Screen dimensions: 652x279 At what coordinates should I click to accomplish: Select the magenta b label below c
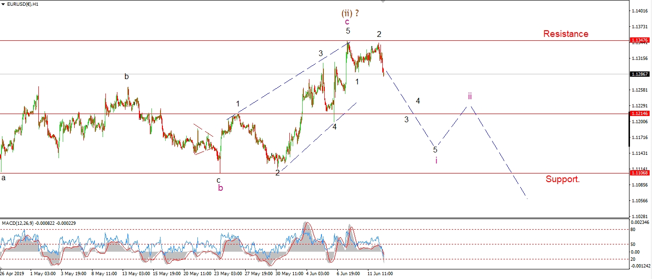tap(220, 188)
